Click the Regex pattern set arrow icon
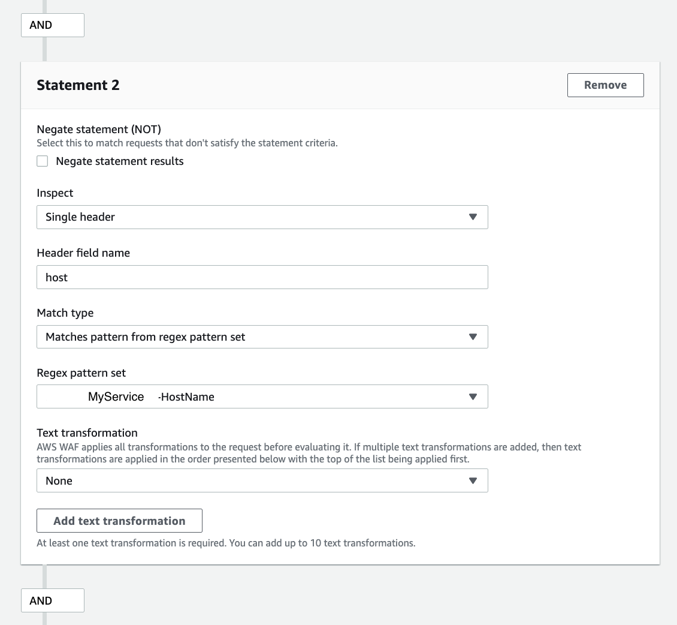677x625 pixels. tap(473, 397)
